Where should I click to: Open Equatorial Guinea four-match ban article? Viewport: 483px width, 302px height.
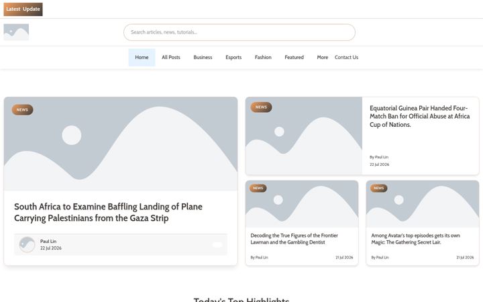click(x=419, y=116)
